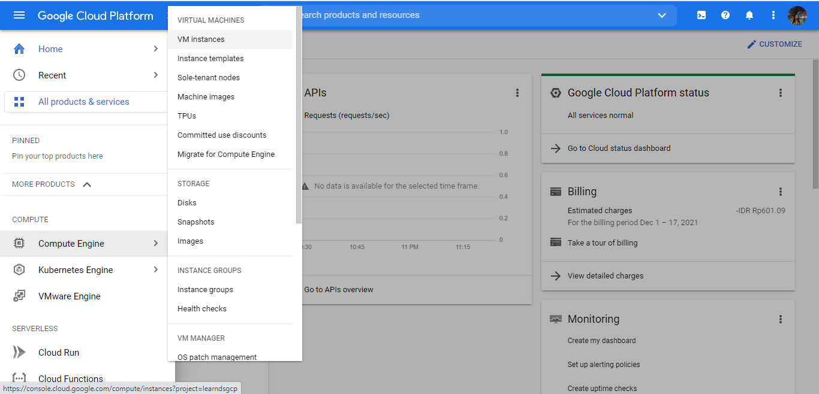
Task: Click the Kubernetes Engine icon
Action: click(x=19, y=269)
